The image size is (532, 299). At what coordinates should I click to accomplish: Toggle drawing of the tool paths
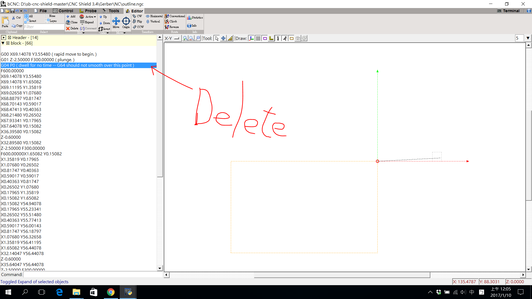tap(278, 38)
